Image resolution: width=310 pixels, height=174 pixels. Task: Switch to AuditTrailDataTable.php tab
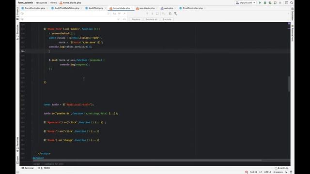point(67,8)
